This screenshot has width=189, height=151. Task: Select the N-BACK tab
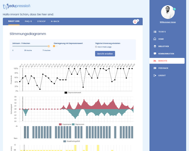(x=55, y=21)
